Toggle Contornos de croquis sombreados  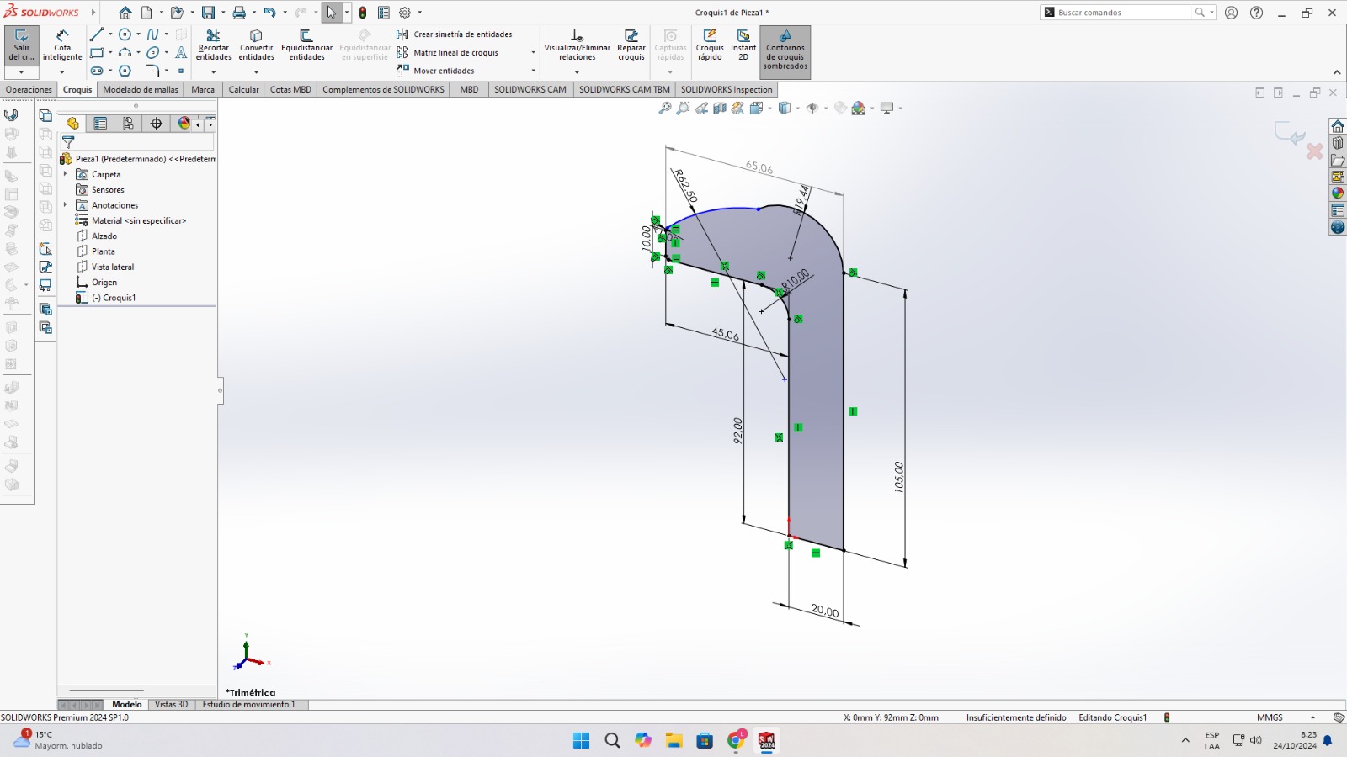[x=785, y=50]
